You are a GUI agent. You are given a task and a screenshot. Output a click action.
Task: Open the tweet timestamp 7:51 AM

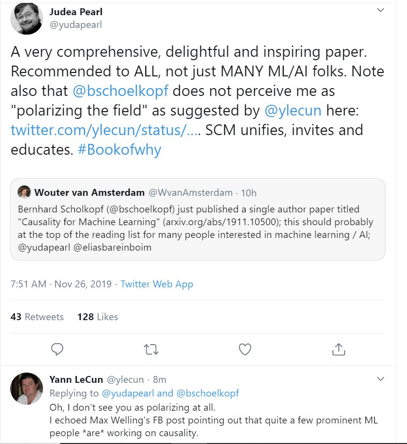28,284
